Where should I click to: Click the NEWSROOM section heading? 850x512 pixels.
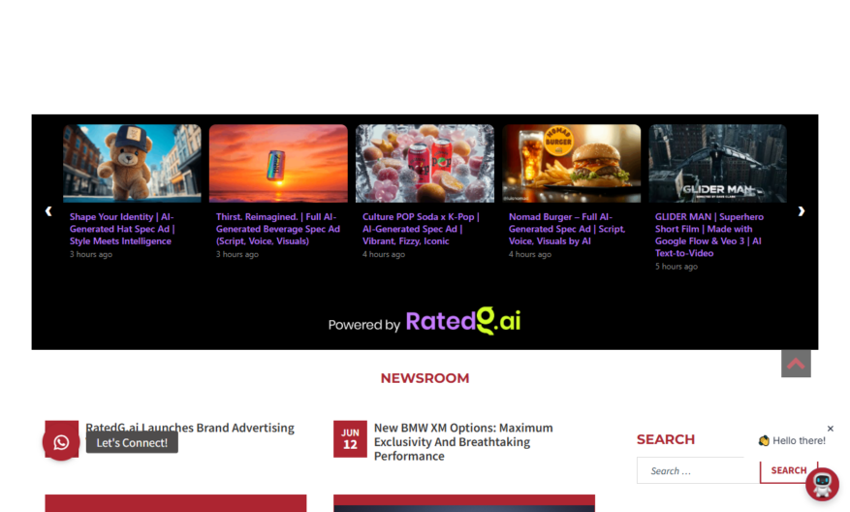425,378
